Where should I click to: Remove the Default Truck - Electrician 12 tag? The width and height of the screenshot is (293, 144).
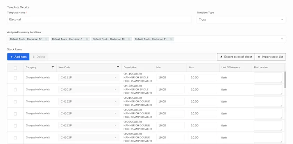coord(46,39)
